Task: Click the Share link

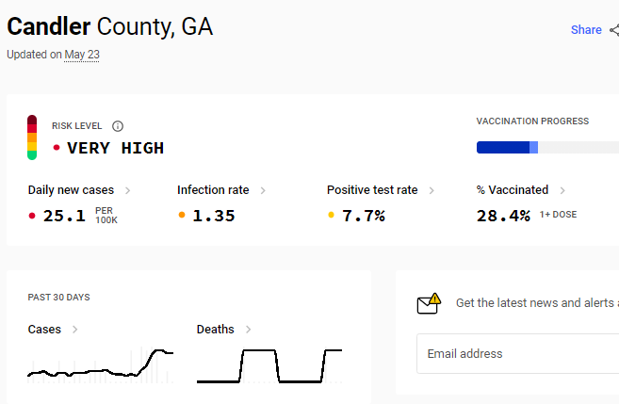Action: tap(586, 30)
